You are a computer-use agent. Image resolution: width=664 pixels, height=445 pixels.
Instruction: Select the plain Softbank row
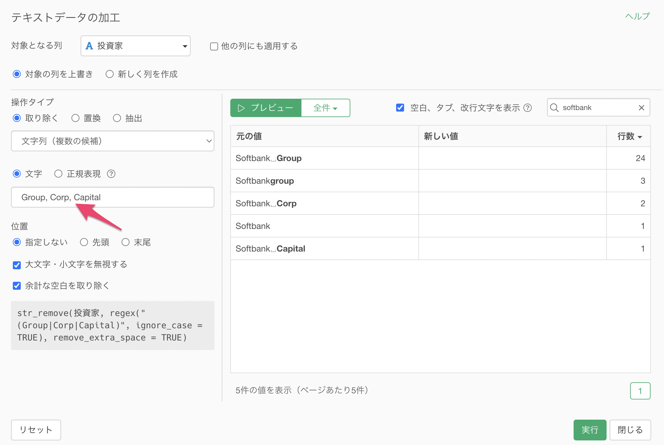[x=441, y=226]
